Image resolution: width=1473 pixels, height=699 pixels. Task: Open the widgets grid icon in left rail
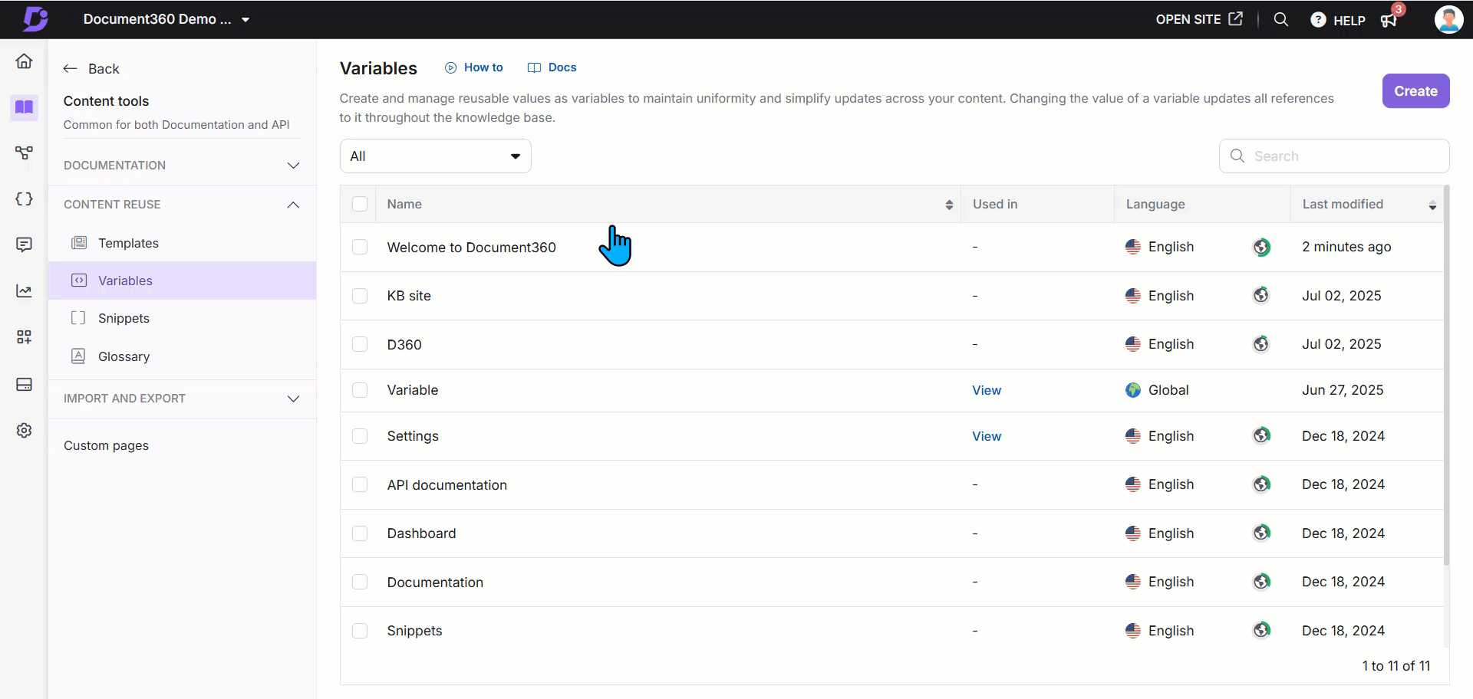(24, 337)
